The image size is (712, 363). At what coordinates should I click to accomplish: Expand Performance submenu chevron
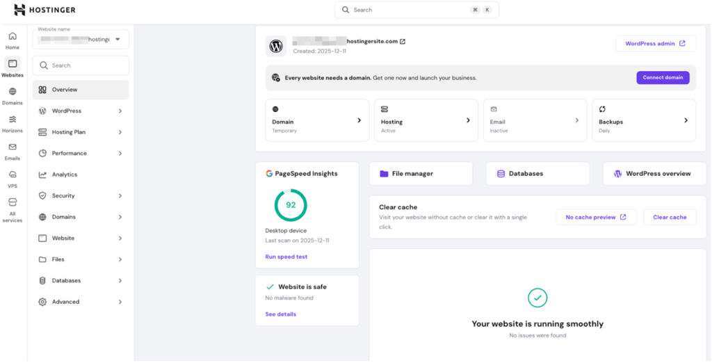click(120, 154)
